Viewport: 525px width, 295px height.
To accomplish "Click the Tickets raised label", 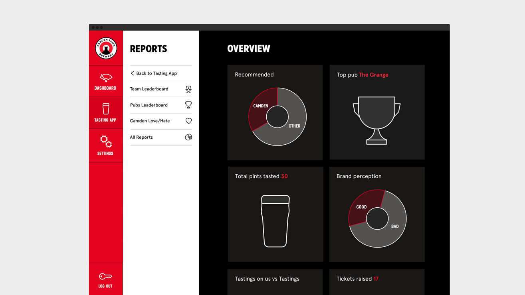I will [x=354, y=279].
